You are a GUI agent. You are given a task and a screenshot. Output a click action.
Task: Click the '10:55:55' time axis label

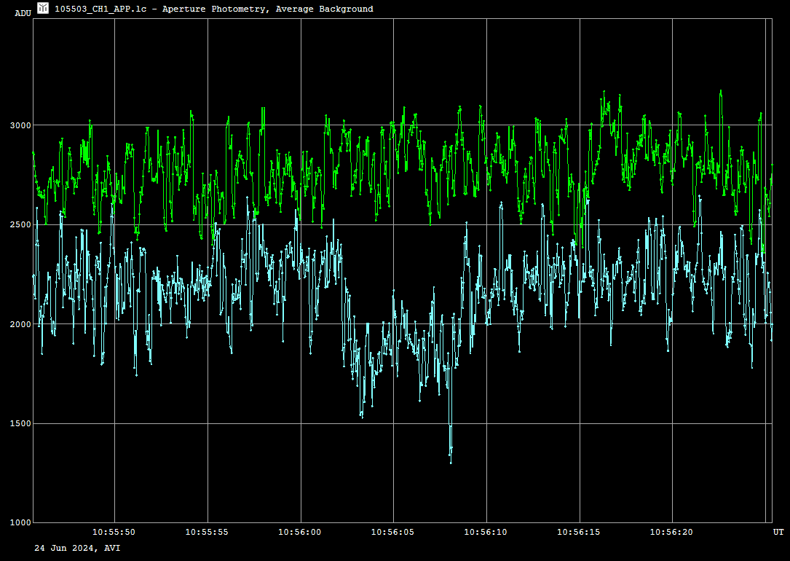tap(207, 532)
